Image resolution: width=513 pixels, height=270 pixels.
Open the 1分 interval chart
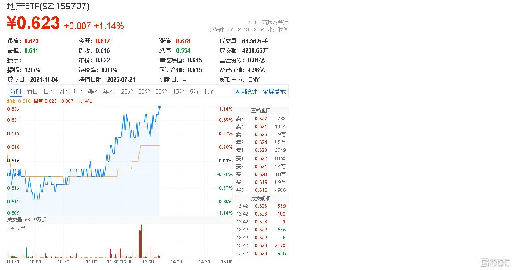209,91
